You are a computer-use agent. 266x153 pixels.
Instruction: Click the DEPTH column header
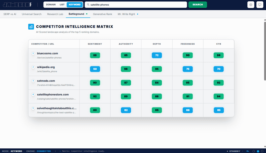(157, 44)
